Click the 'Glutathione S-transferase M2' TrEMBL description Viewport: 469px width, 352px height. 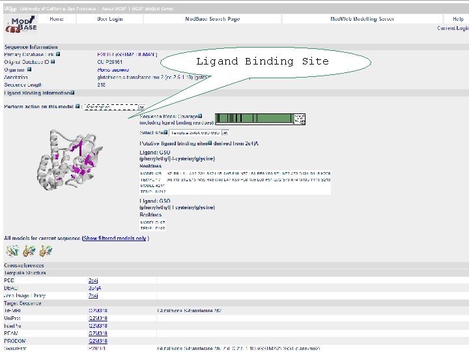(x=190, y=311)
